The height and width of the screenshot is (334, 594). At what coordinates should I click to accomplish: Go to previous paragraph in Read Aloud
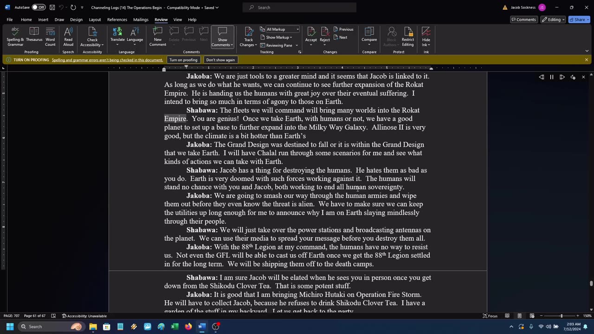coord(542,77)
